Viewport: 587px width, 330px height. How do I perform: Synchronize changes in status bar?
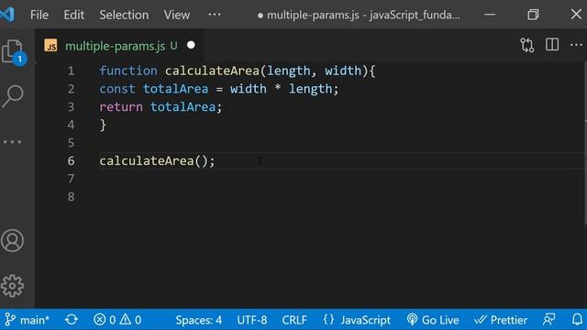click(x=72, y=320)
